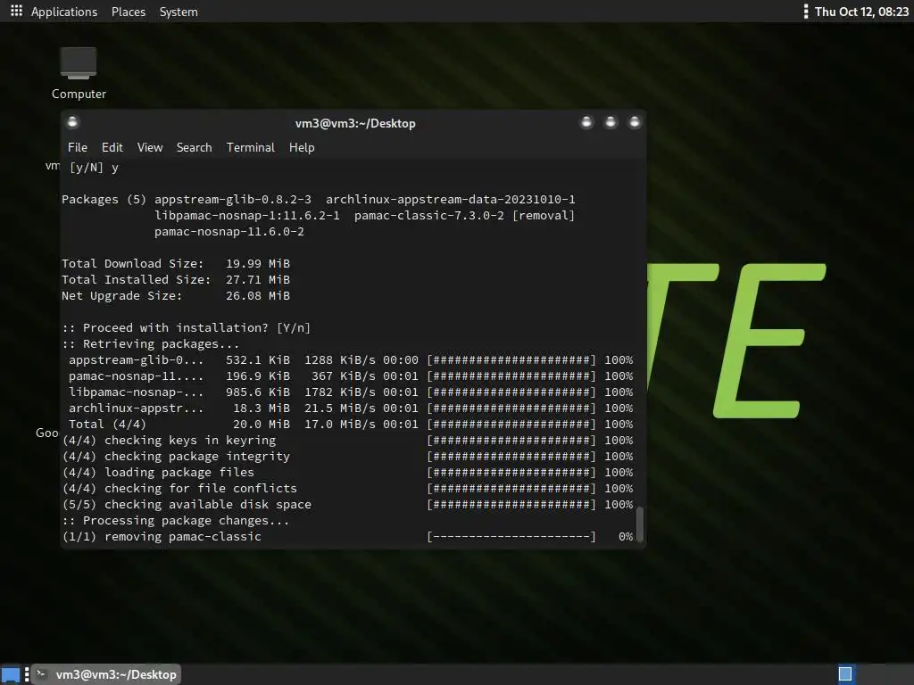
Task: Click the 'appstream-glib-0...' download row
Action: 350,360
